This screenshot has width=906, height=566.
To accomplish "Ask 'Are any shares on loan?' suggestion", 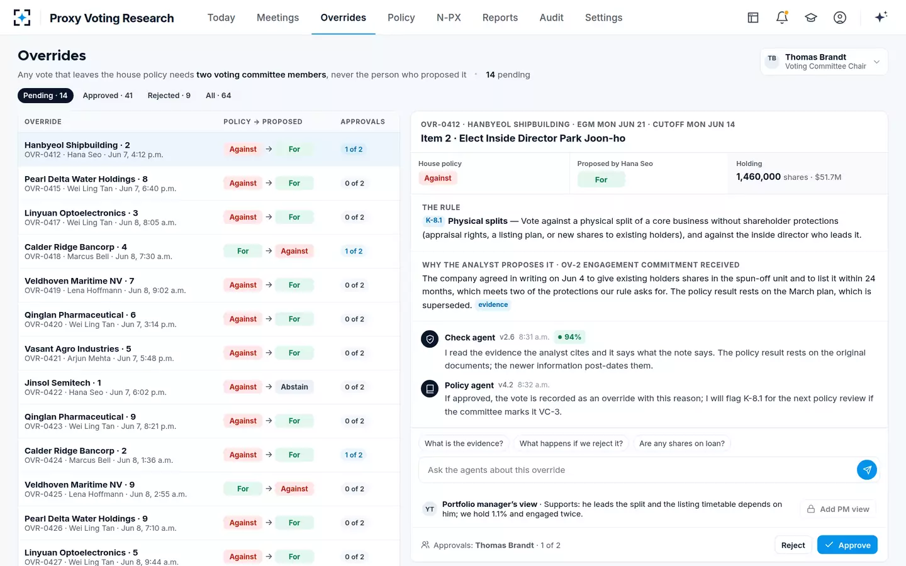I will (682, 443).
